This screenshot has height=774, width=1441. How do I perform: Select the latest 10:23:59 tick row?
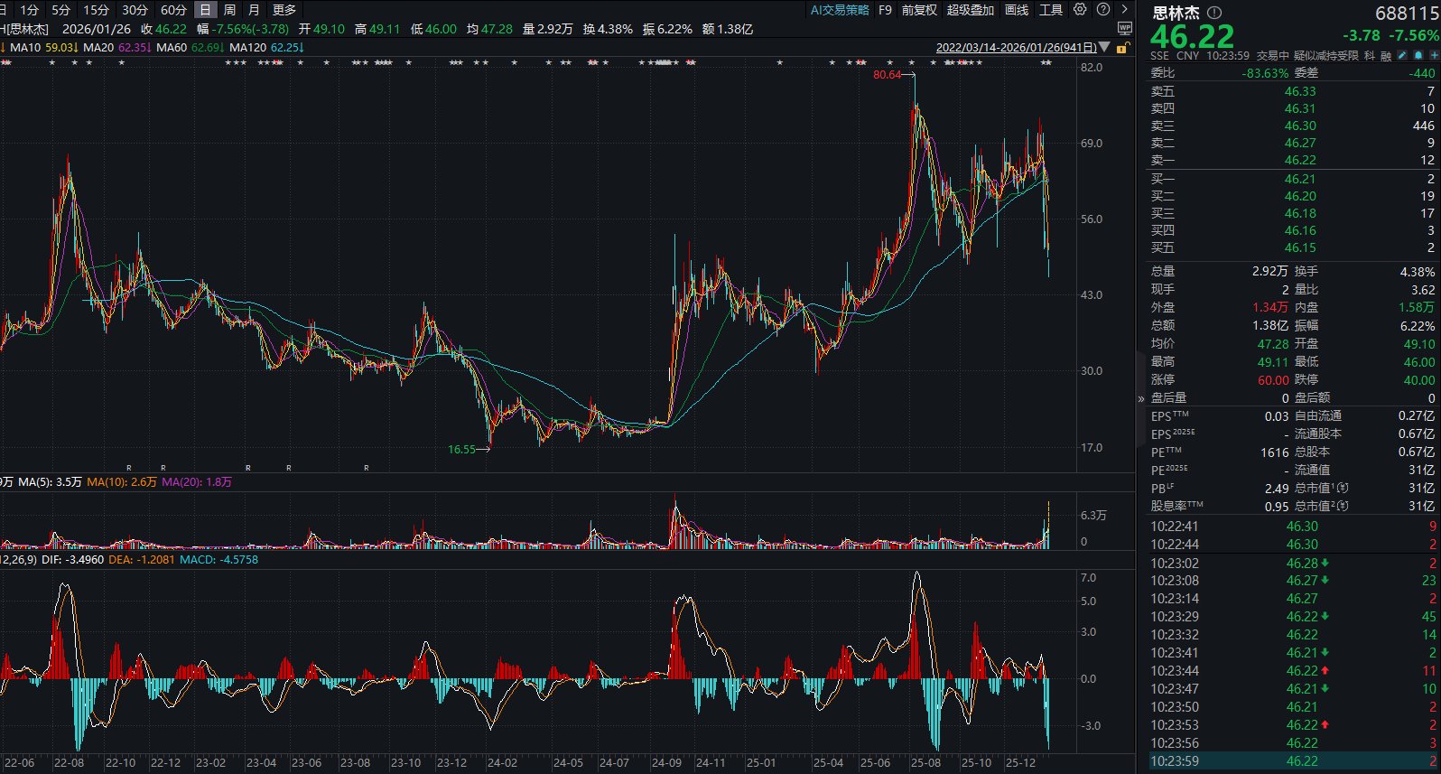coord(1292,761)
